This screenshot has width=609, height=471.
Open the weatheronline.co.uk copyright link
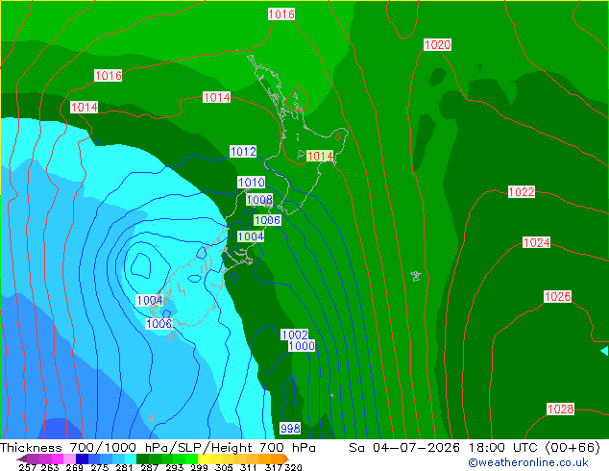[528, 462]
